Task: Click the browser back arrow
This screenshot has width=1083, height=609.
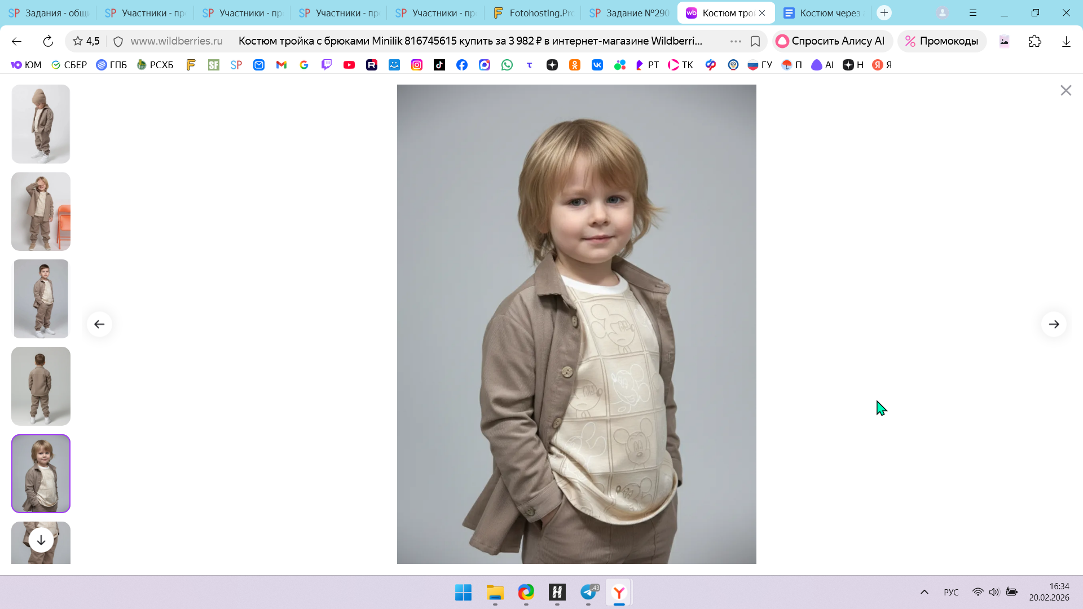Action: tap(16, 41)
